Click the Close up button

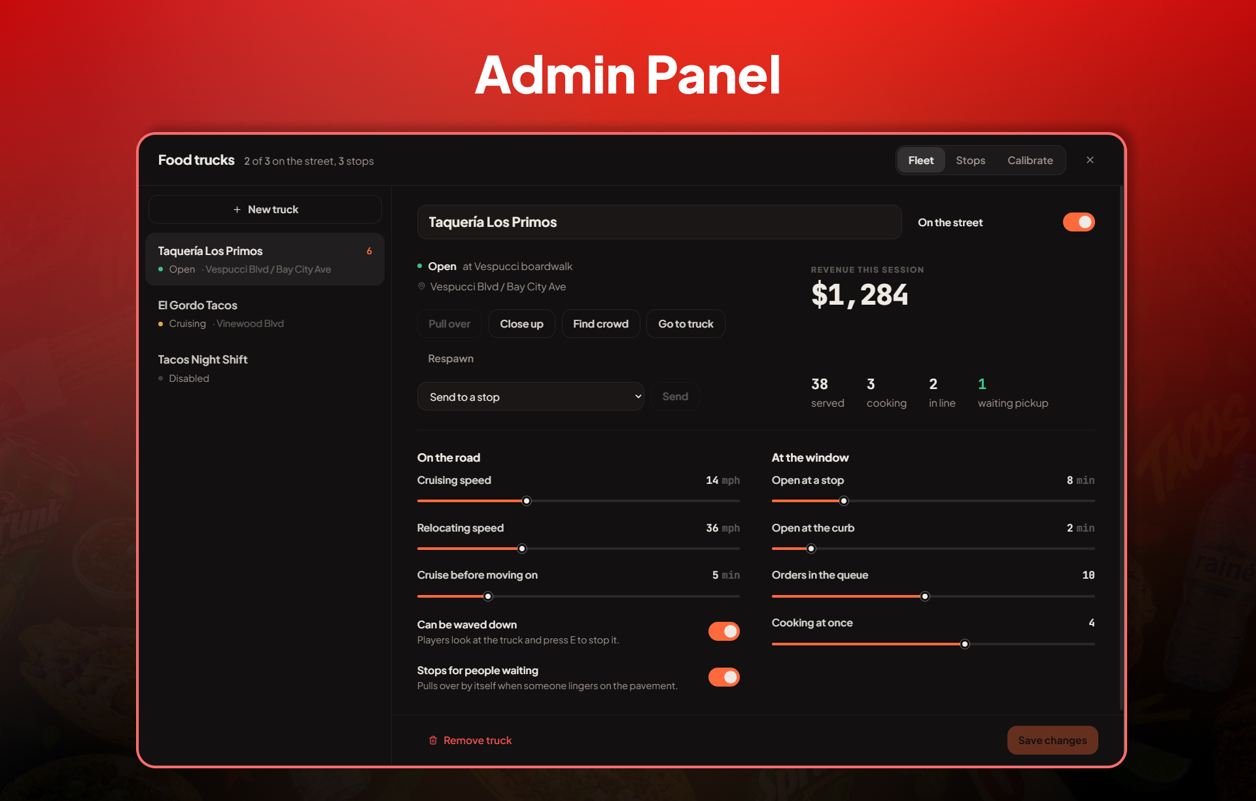coord(521,324)
